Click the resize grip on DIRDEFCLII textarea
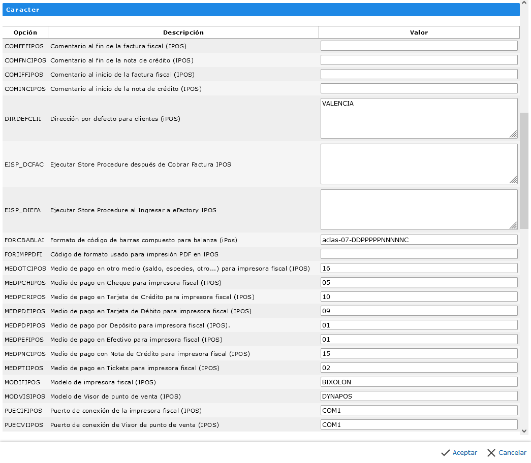531x463 pixels. (x=513, y=134)
